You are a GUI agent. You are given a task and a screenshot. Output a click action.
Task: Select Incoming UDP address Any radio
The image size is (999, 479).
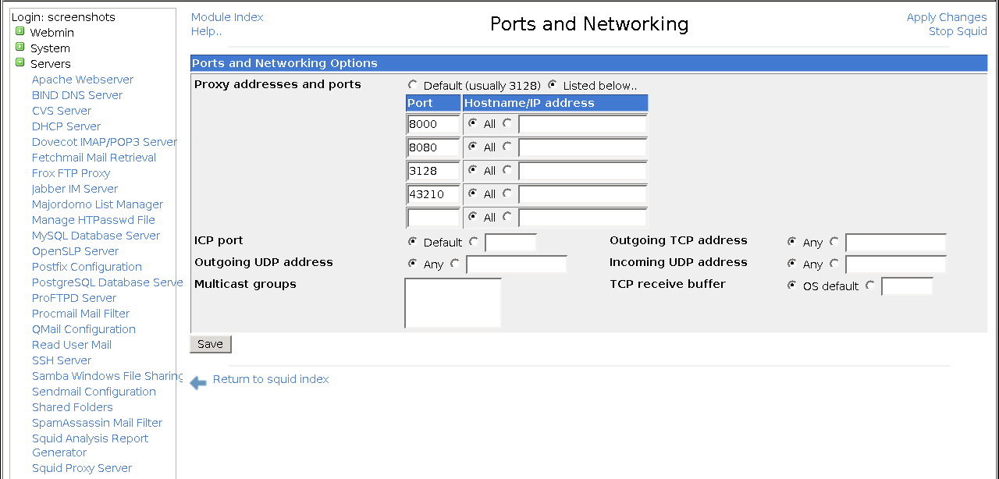point(792,264)
